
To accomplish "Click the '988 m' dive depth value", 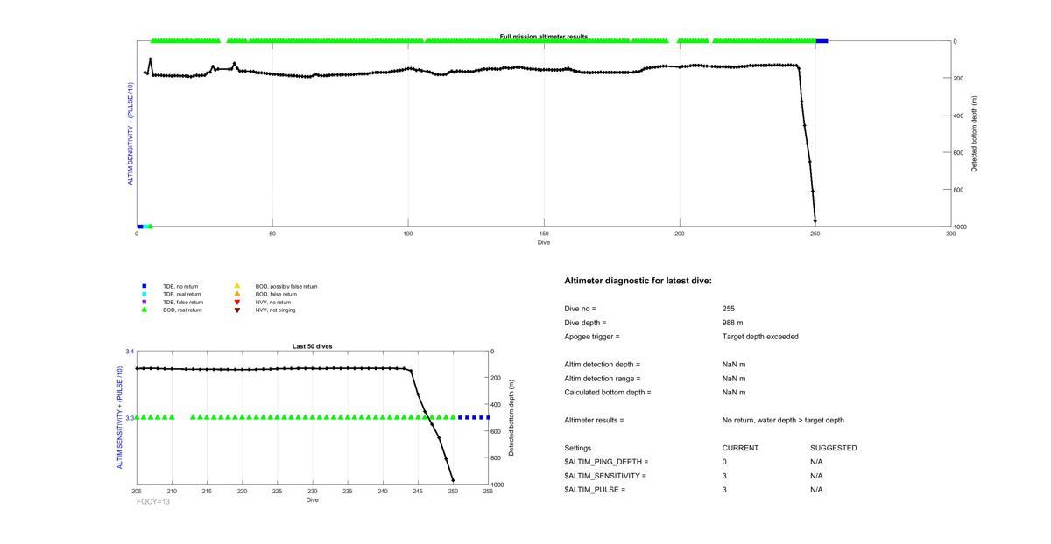I will [x=733, y=323].
